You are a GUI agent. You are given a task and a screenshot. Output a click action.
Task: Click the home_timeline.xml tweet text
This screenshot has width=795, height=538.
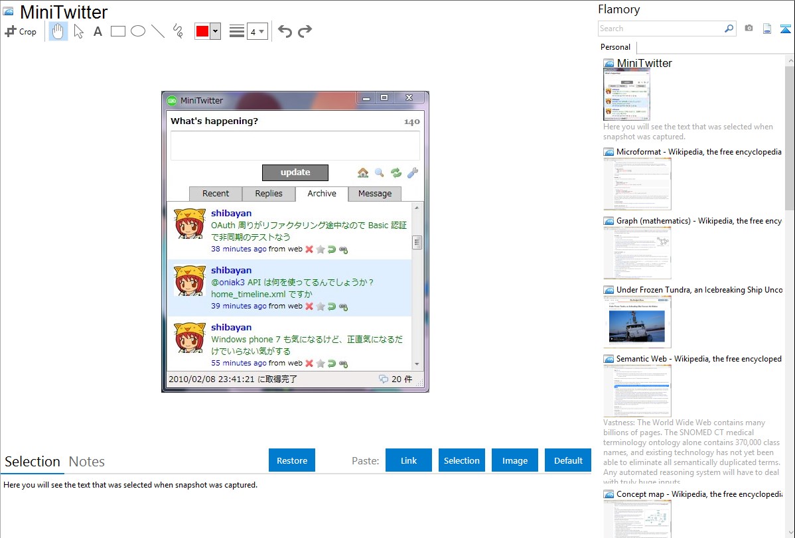click(x=261, y=294)
